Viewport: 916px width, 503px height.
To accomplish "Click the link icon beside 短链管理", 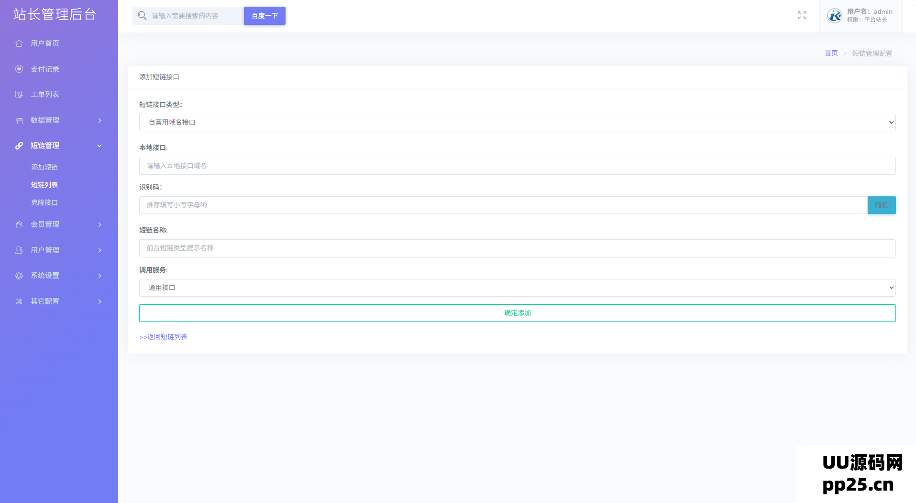I will [19, 146].
